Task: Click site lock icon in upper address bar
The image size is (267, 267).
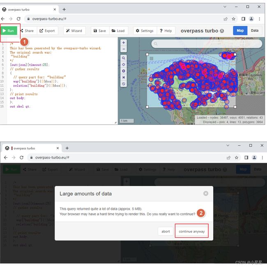Action: tap(28, 19)
